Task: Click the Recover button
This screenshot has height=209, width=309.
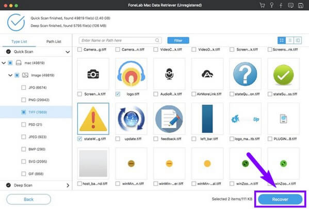Action: [x=280, y=199]
